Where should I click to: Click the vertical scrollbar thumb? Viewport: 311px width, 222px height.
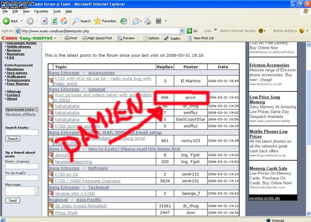[x=308, y=107]
